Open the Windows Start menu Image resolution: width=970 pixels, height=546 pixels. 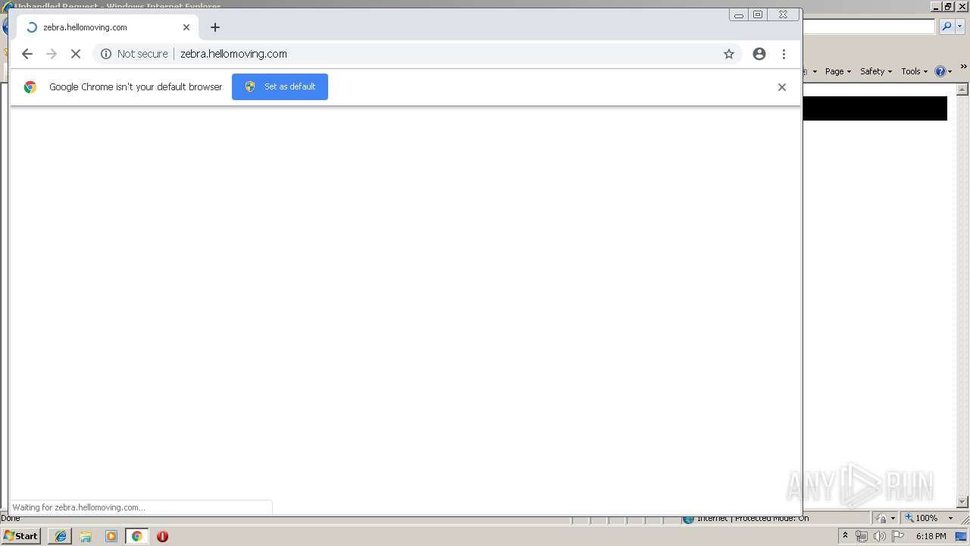[20, 536]
